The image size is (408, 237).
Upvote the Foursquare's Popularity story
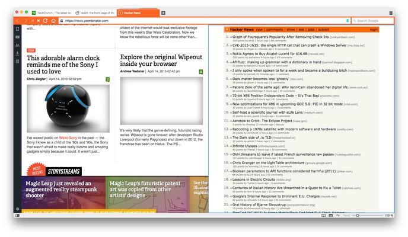coord(231,37)
